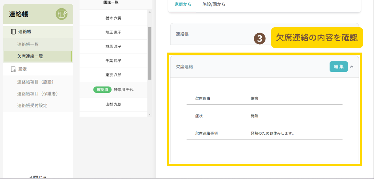
Task: Click the settings icon next to 設定
Action: [13, 69]
